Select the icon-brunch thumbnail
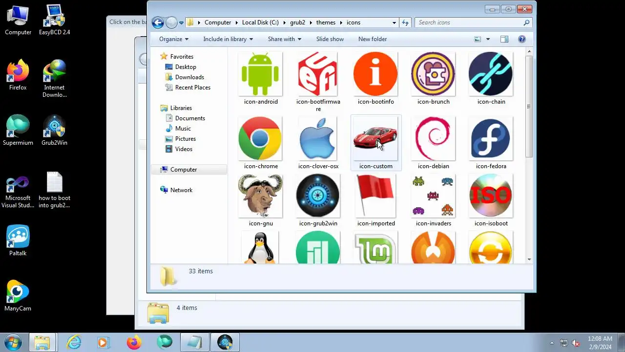 pos(433,74)
